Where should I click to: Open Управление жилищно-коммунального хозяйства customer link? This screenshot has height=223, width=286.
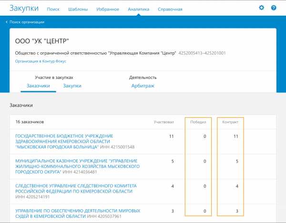point(77,166)
